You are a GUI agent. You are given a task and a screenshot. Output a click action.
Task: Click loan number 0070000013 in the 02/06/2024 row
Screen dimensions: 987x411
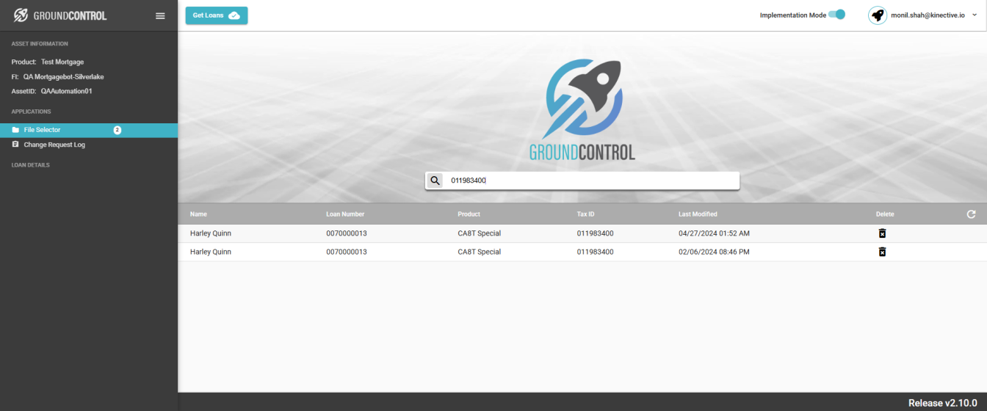click(347, 252)
